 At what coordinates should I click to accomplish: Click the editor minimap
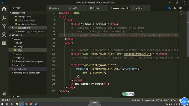point(183,13)
